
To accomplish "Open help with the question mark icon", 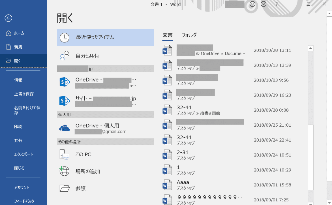I will [x=277, y=4].
